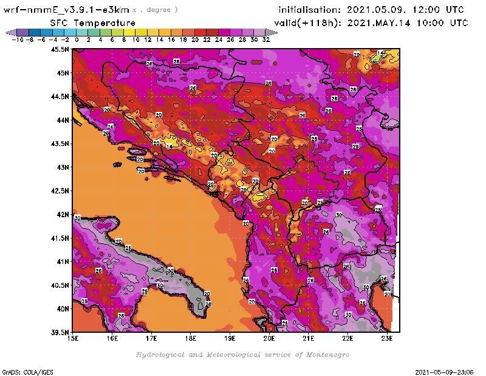This screenshot has width=486, height=376.
Task: Click the grey arrow tip above 32 on legend
Action: pos(272,33)
